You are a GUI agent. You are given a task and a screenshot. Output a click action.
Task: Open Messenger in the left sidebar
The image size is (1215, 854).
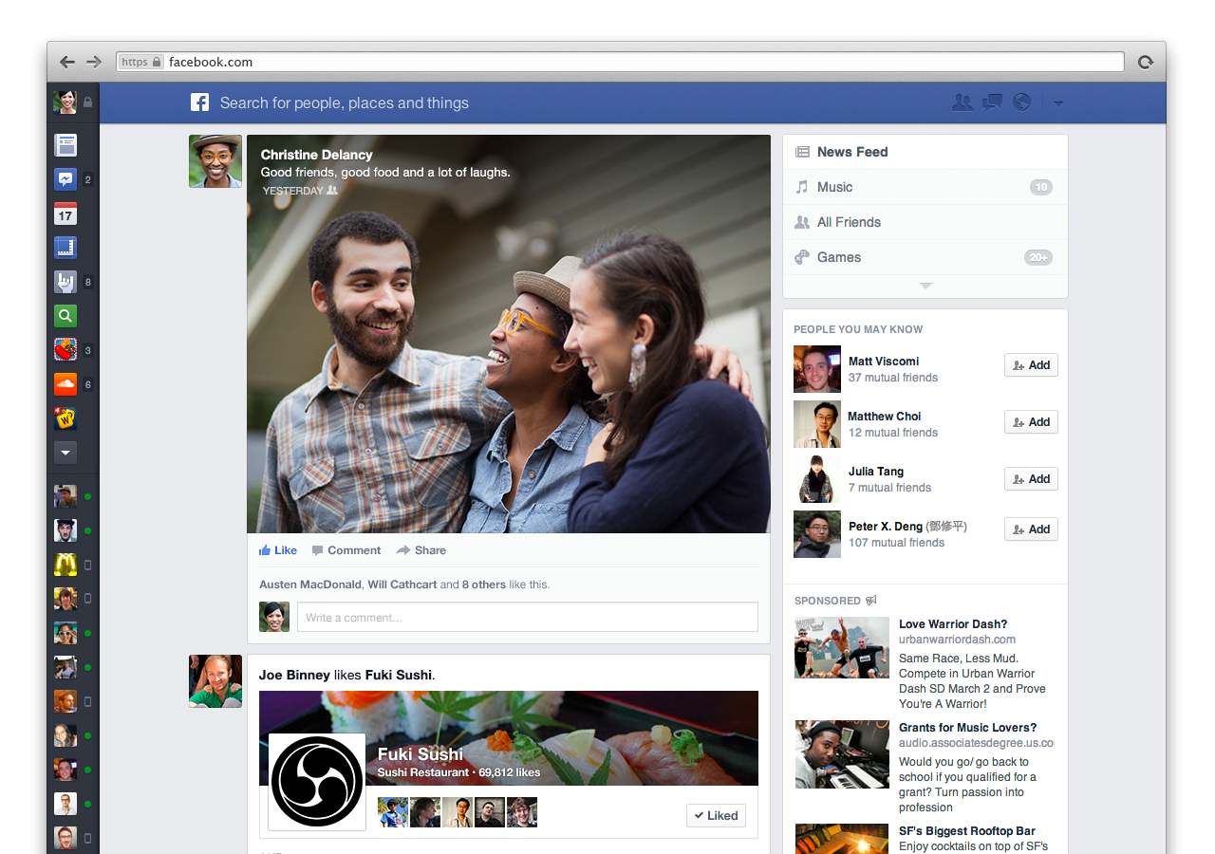coord(65,179)
